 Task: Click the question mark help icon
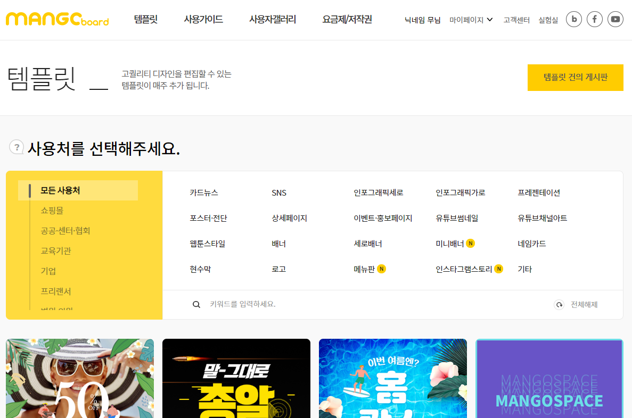click(17, 147)
